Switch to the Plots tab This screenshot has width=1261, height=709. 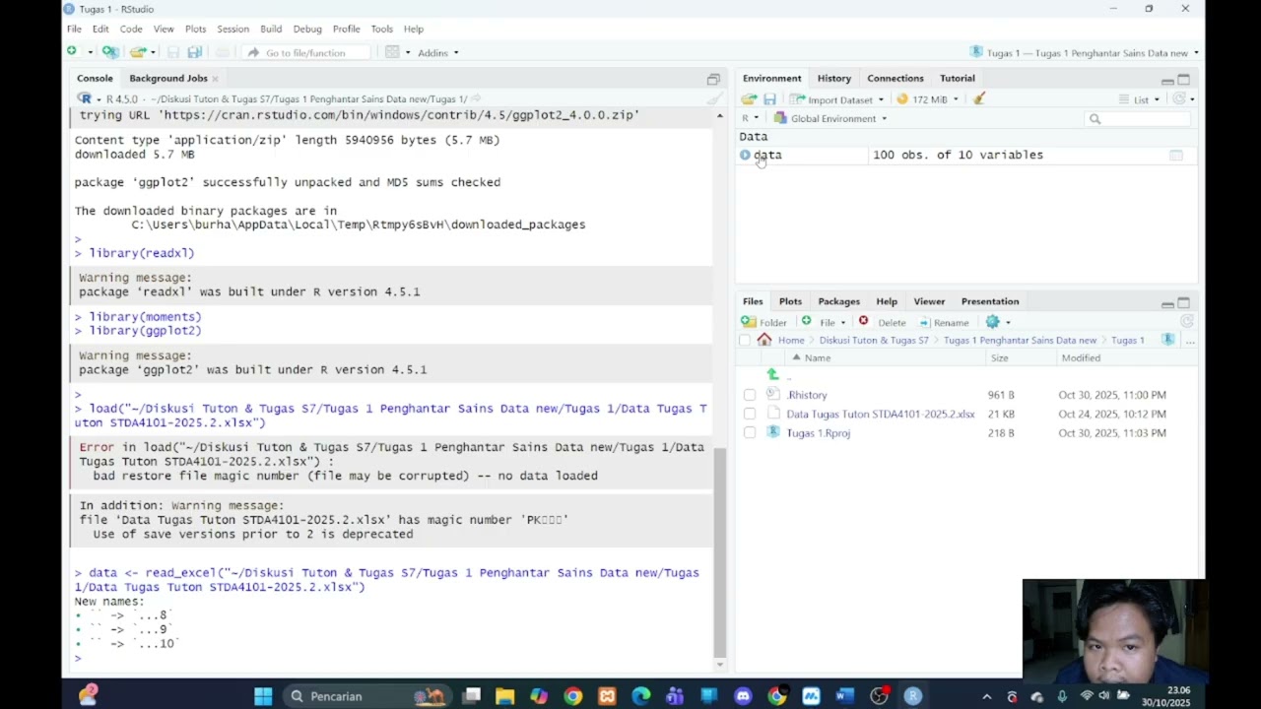tap(790, 301)
